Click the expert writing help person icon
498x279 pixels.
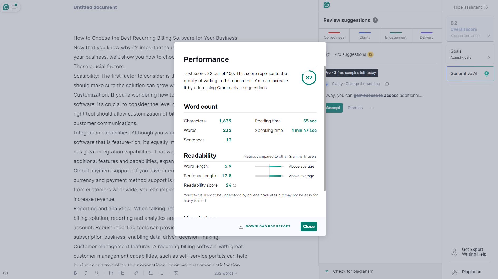[455, 252]
